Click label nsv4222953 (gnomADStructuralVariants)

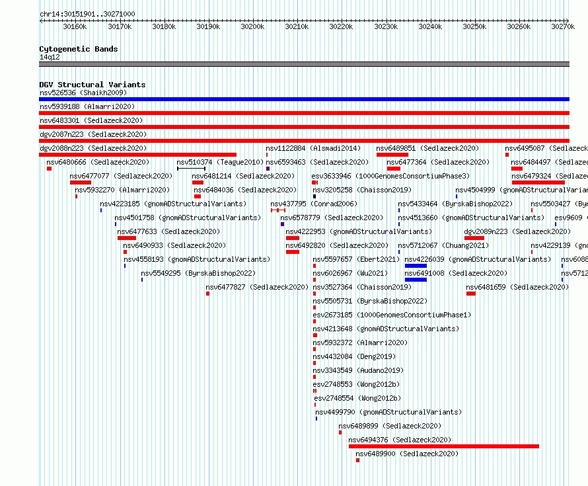(x=359, y=231)
